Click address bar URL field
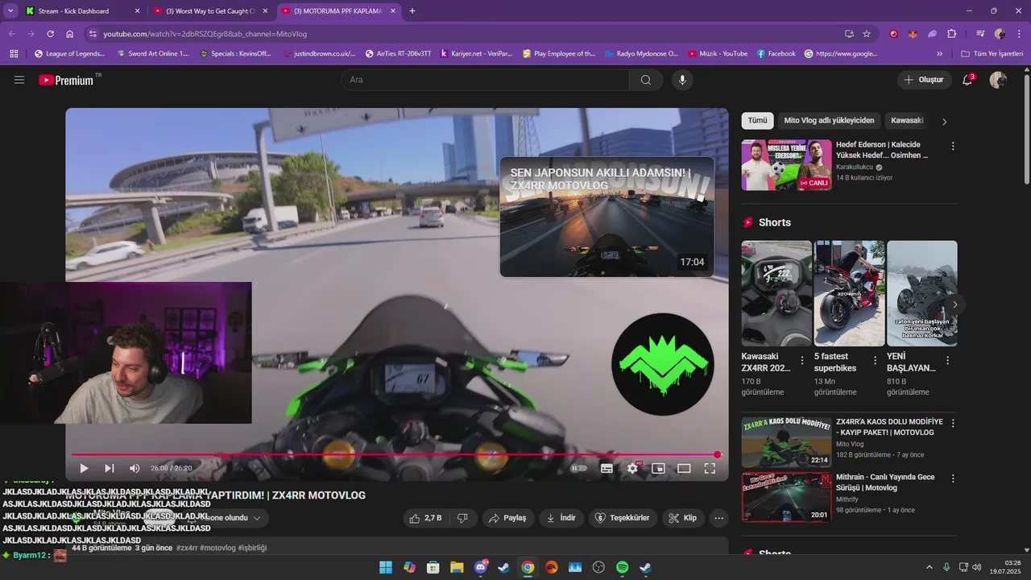This screenshot has height=580, width=1031. click(x=467, y=34)
